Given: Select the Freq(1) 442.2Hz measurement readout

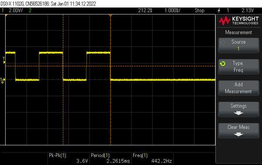Looking at the screenshot, I should pos(152,158).
